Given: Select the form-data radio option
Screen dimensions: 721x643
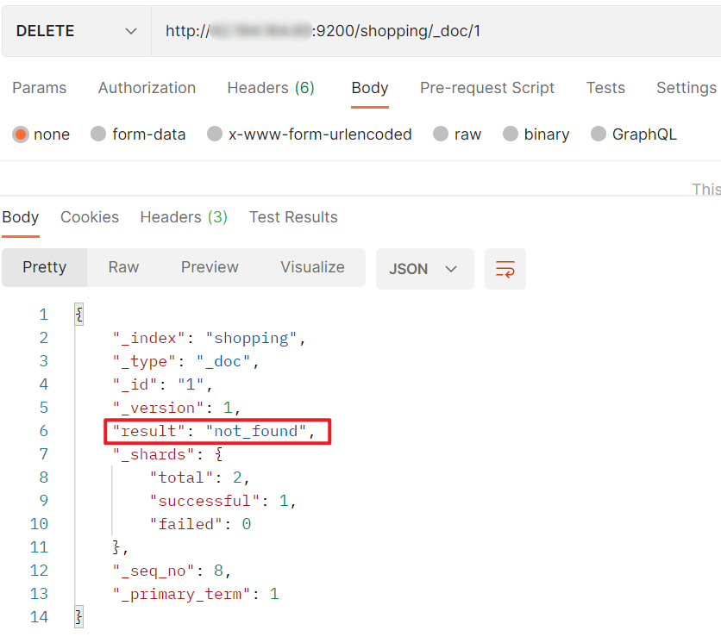Looking at the screenshot, I should [98, 134].
